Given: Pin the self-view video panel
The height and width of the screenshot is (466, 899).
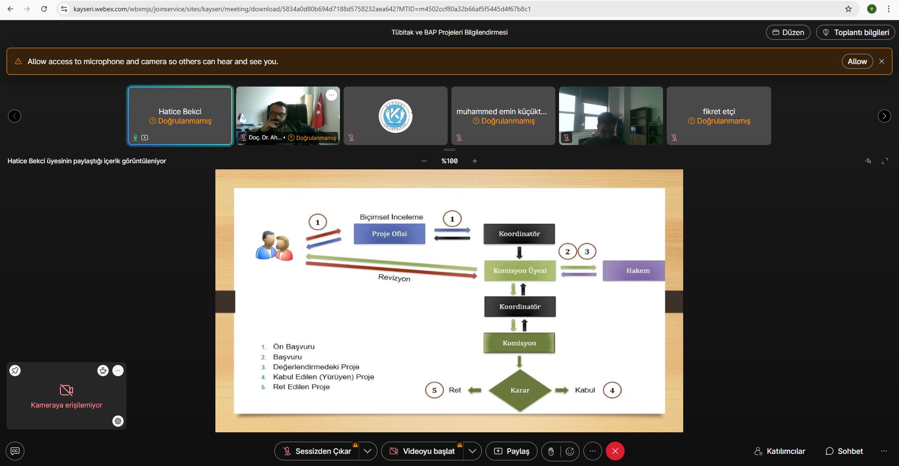Looking at the screenshot, I should click(x=15, y=371).
